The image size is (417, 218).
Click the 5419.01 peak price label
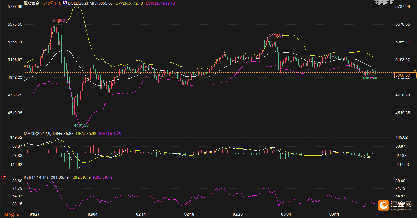coord(276,35)
